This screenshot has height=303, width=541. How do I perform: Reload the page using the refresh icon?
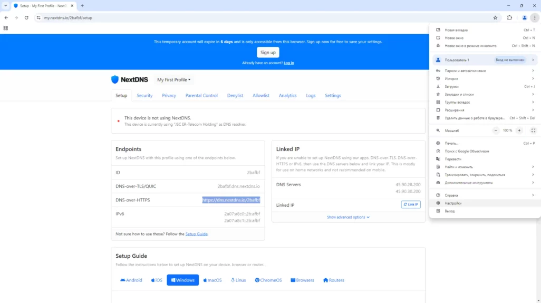click(26, 17)
